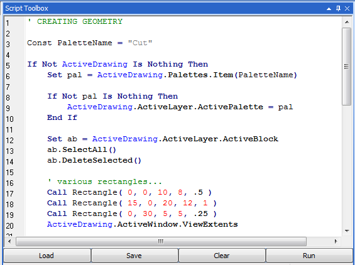Open the panel position dropdown arrow
355x265 pixels.
point(329,9)
